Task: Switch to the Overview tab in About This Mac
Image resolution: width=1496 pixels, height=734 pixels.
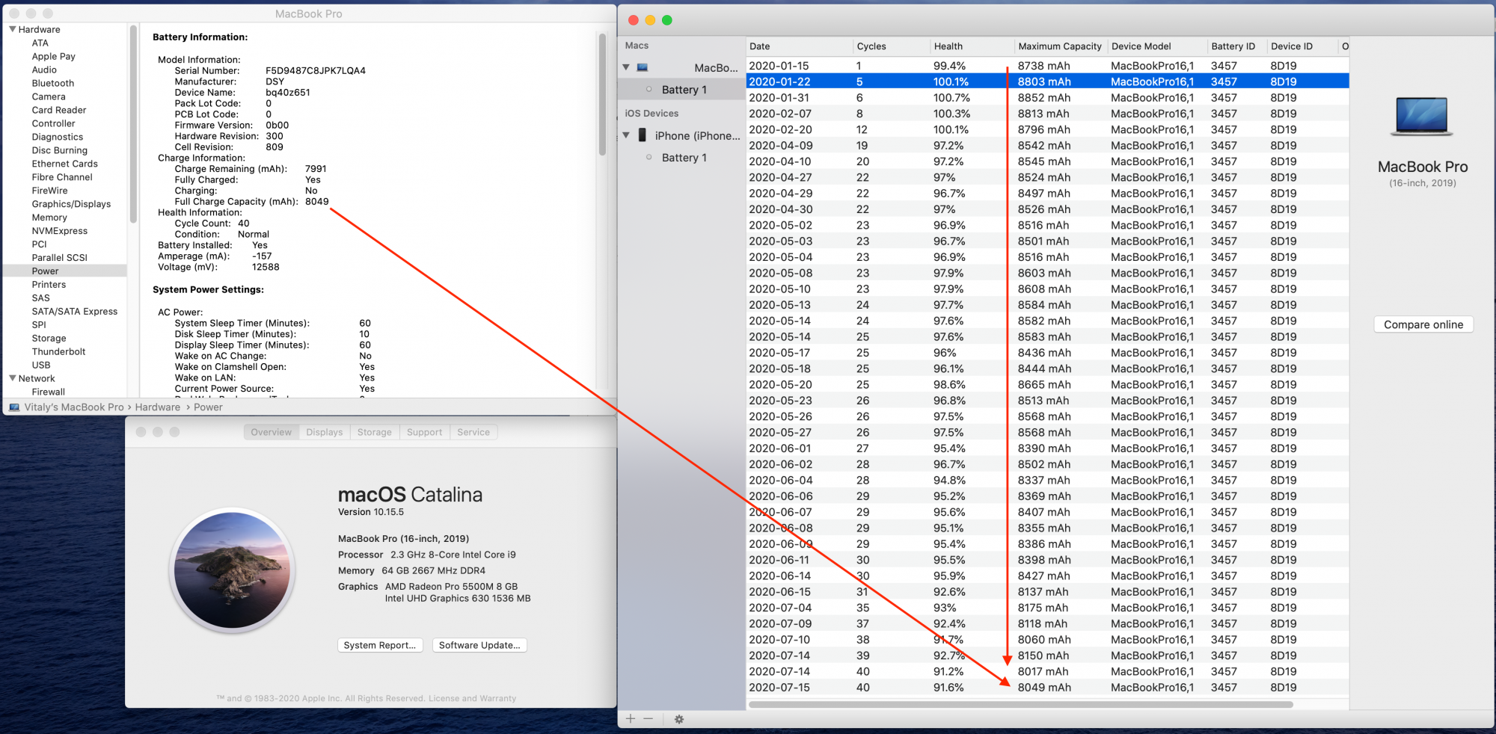Action: click(x=271, y=432)
